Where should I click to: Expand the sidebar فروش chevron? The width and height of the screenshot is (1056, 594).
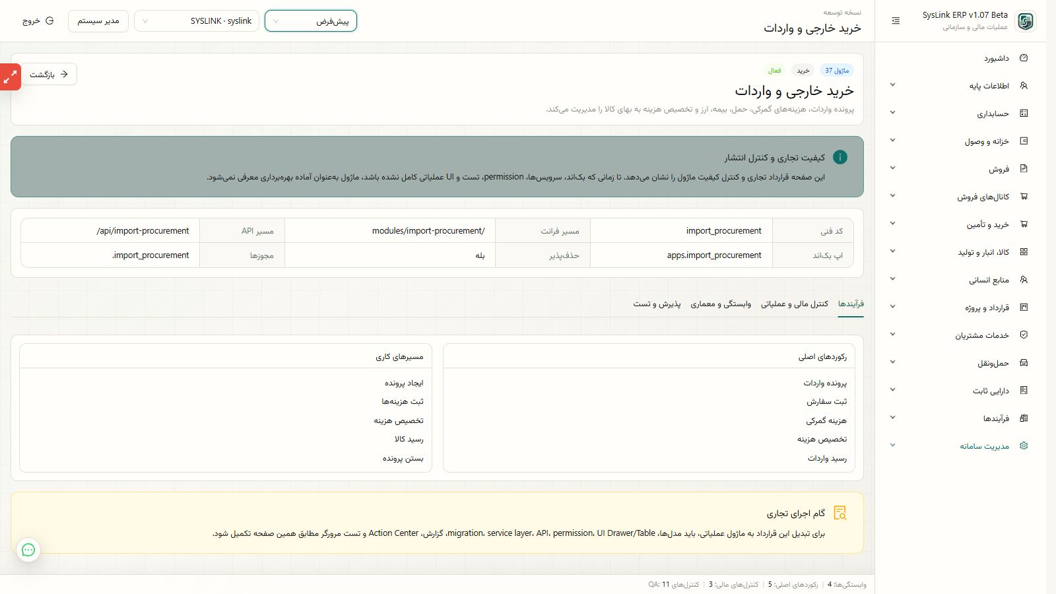(x=892, y=168)
